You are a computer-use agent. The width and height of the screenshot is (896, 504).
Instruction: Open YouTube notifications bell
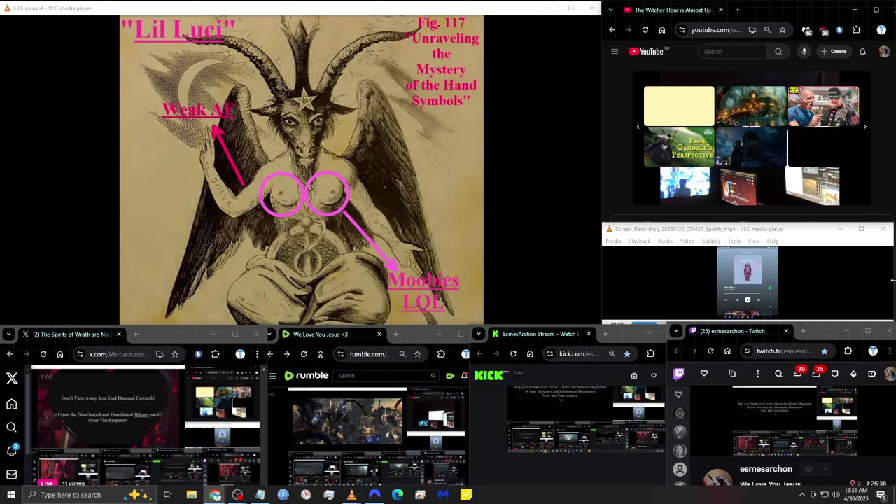[862, 51]
